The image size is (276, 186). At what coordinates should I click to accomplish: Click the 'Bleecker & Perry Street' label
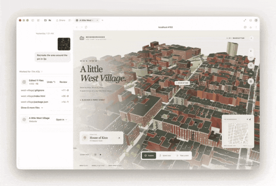click(x=93, y=100)
